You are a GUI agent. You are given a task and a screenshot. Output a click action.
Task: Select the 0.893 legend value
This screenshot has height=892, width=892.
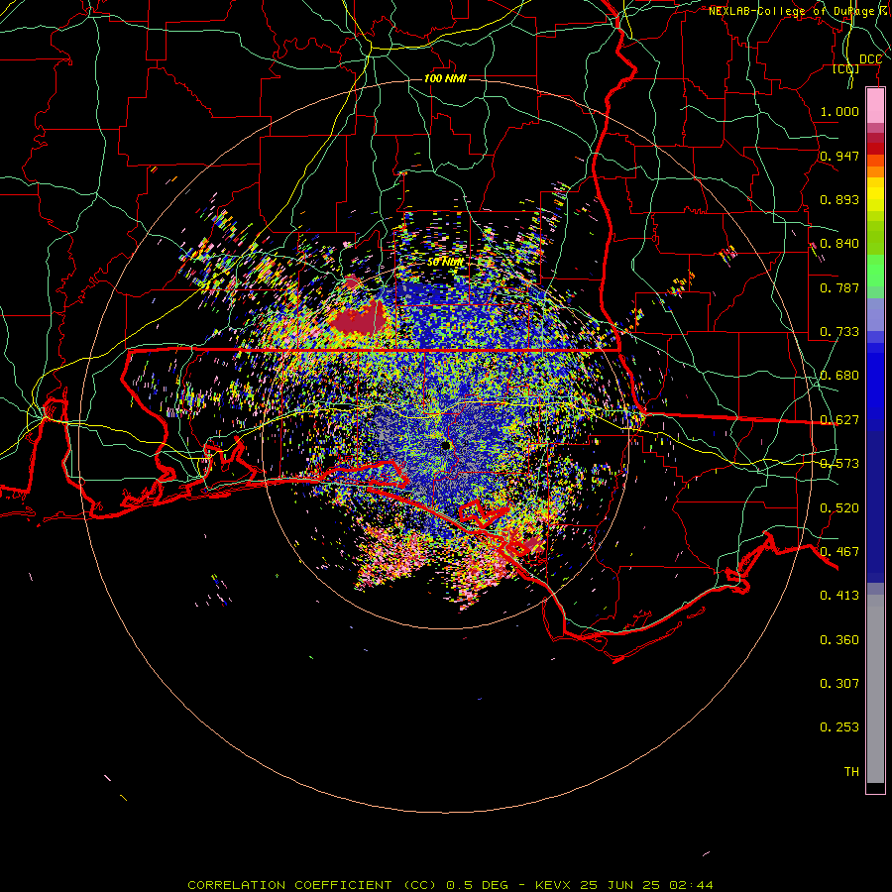pyautogui.click(x=839, y=199)
